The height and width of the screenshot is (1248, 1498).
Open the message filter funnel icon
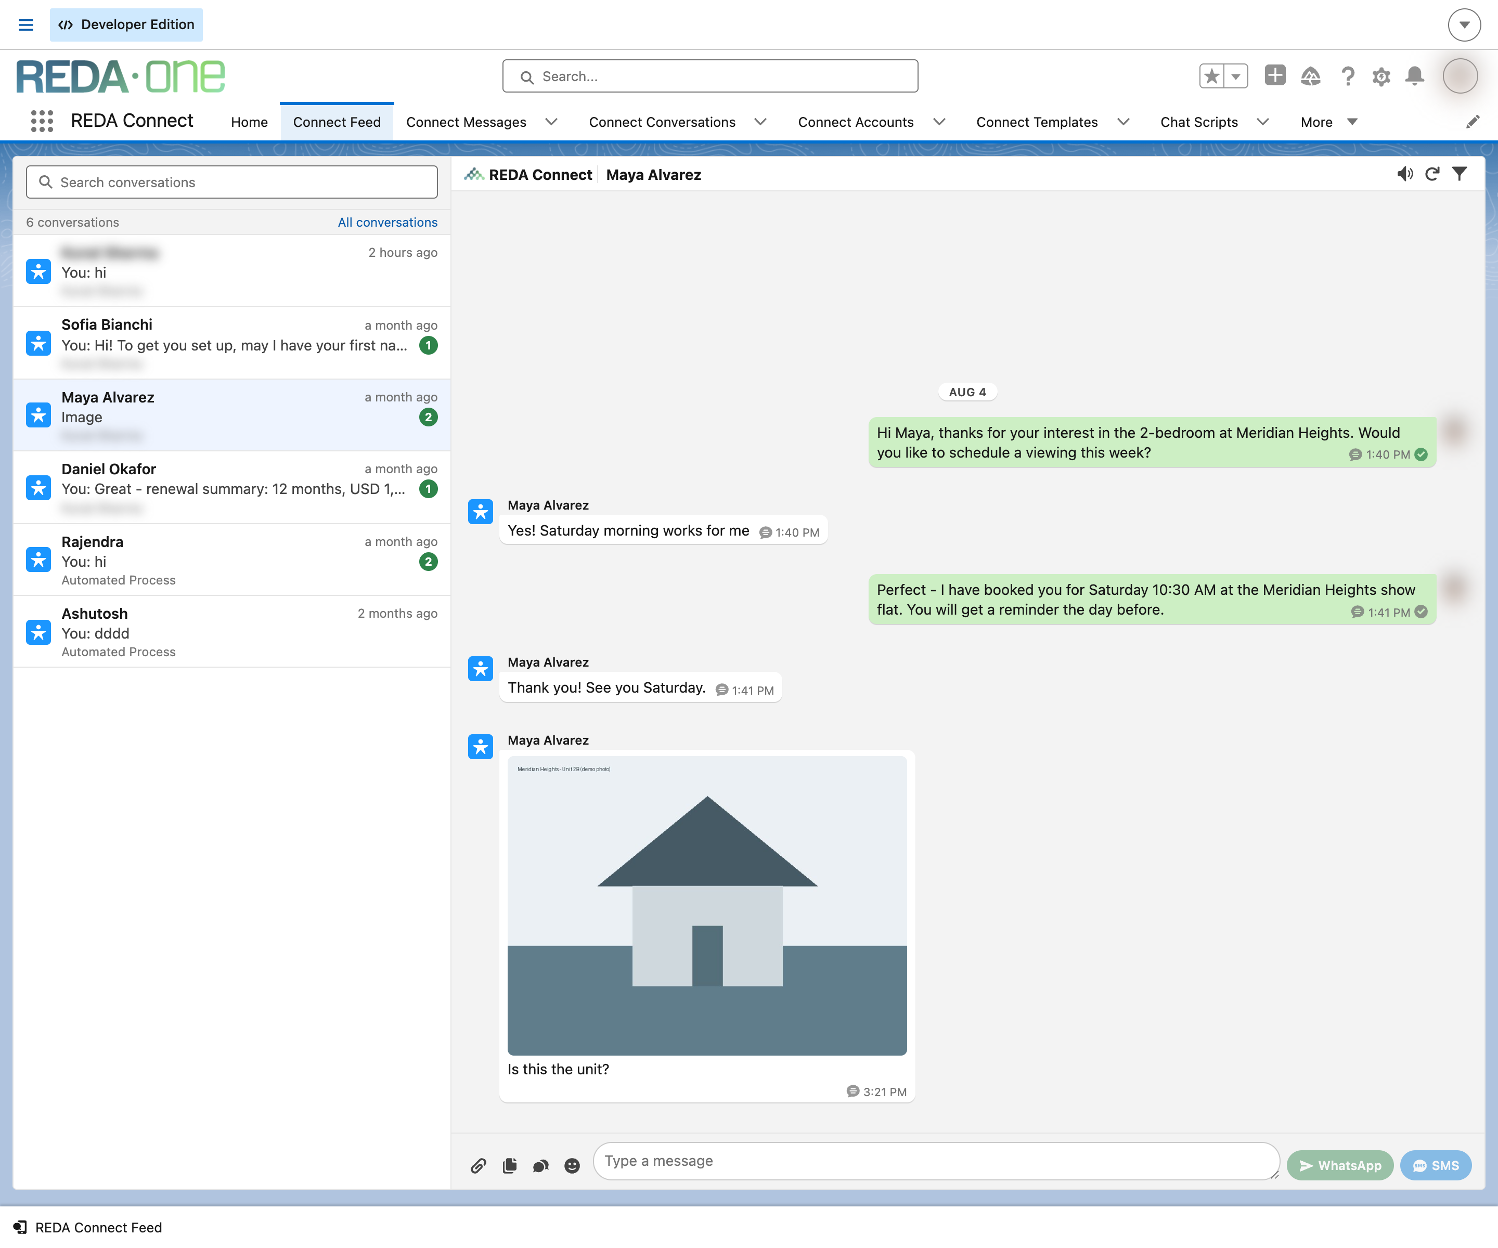pos(1460,174)
